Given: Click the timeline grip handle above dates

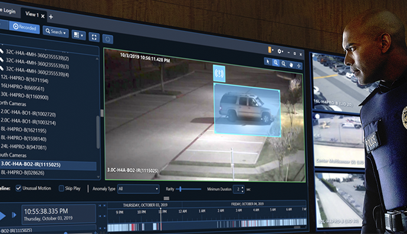Looking at the screenshot, I should pyautogui.click(x=166, y=198).
